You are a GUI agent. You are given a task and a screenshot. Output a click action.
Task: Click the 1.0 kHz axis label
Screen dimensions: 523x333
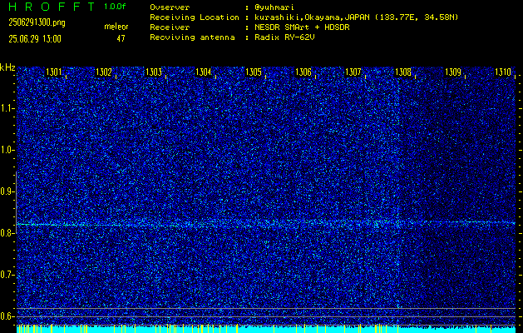point(7,150)
